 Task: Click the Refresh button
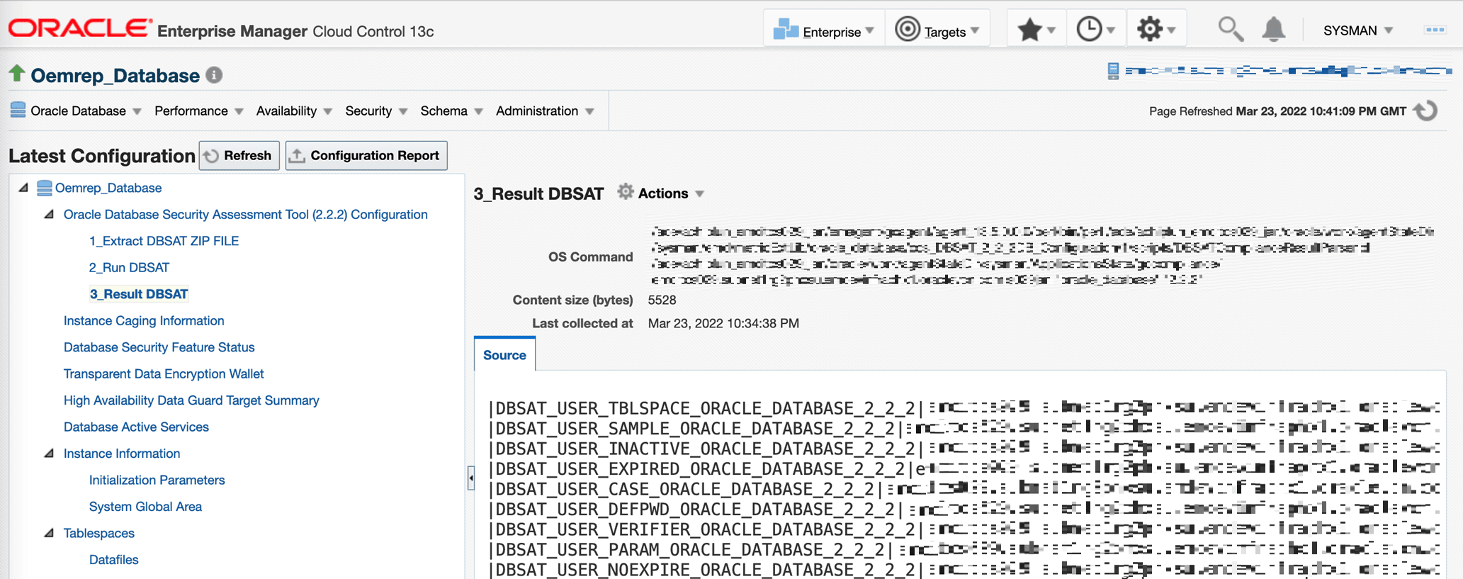pyautogui.click(x=239, y=155)
